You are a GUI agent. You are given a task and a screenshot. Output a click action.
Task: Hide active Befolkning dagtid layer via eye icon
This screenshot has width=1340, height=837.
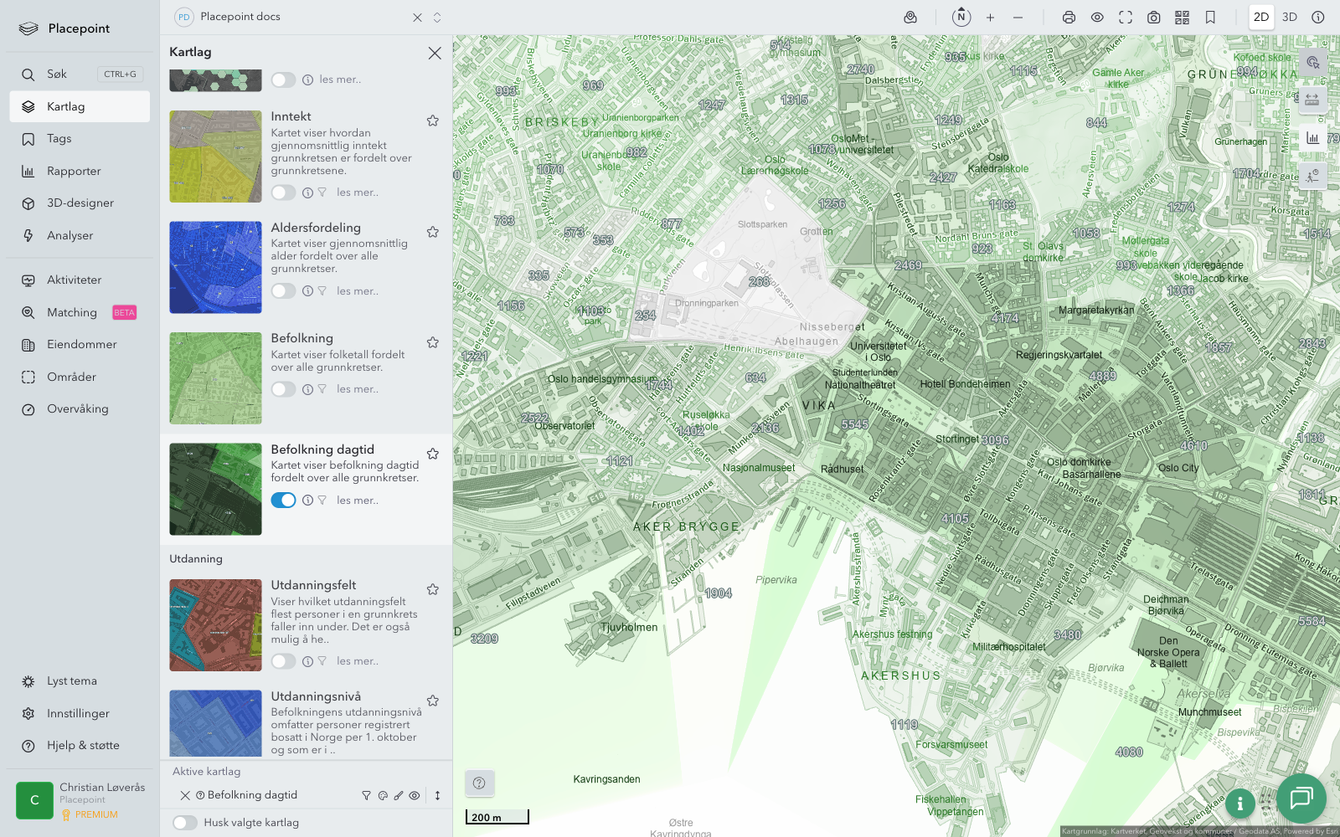[x=415, y=796]
